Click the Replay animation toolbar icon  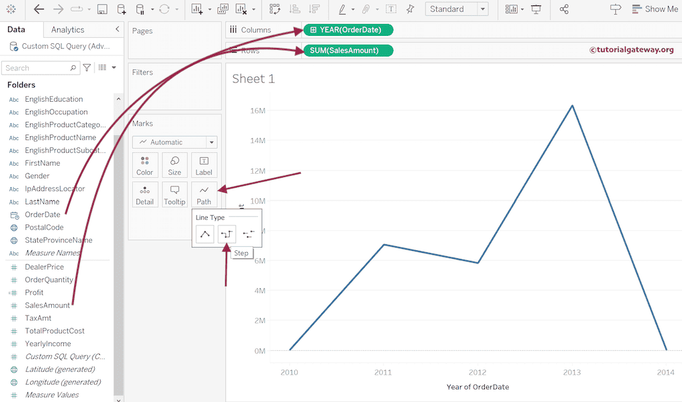[x=77, y=9]
